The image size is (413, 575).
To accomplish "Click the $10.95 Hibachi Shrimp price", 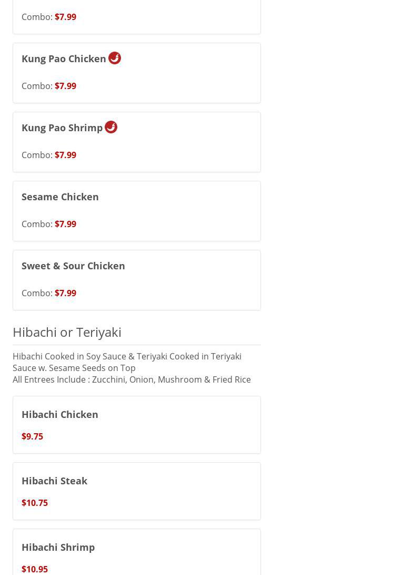I will click(x=35, y=569).
